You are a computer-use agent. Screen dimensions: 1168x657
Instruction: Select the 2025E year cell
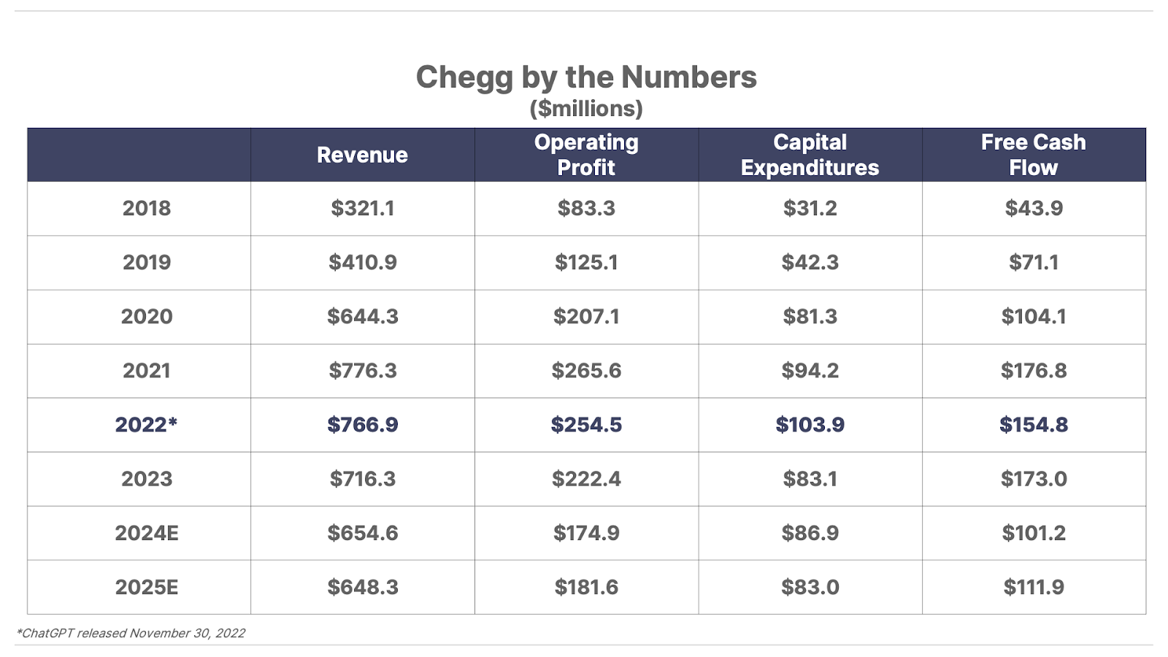[x=147, y=587]
